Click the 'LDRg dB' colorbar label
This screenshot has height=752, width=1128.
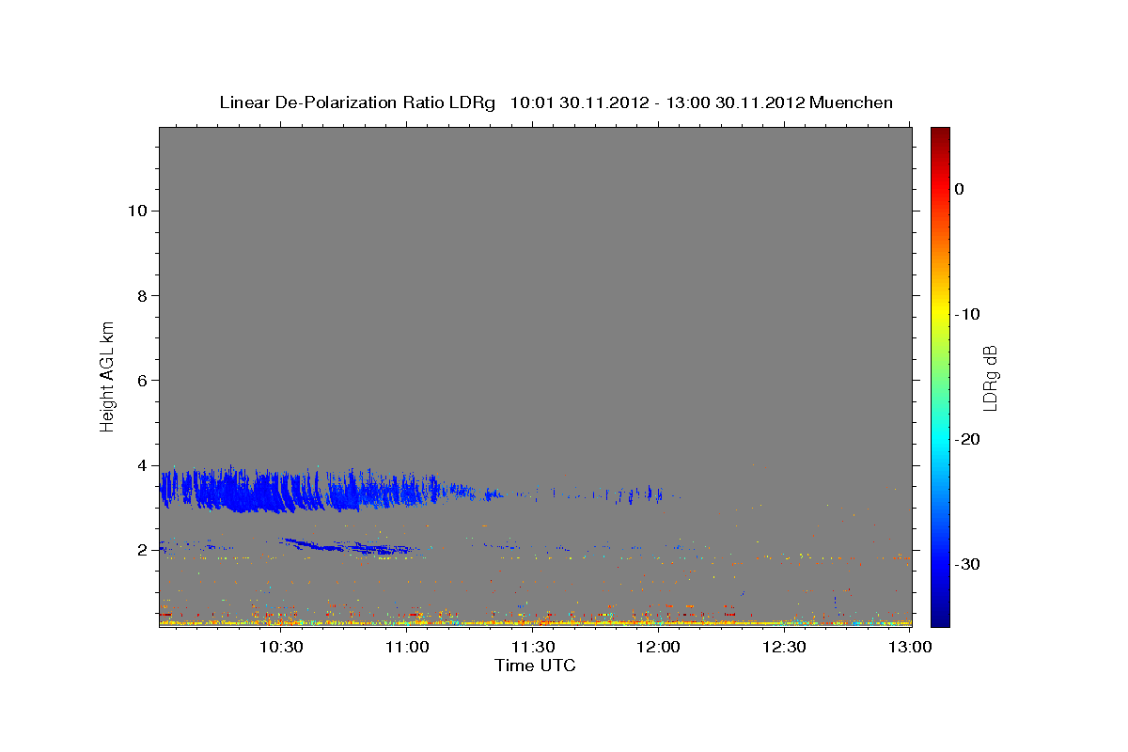tap(990, 376)
